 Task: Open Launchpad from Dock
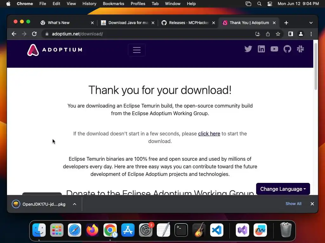coord(57,230)
